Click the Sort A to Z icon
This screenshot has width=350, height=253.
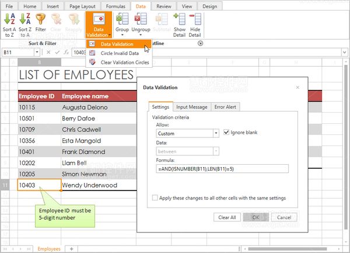pyautogui.click(x=9, y=19)
